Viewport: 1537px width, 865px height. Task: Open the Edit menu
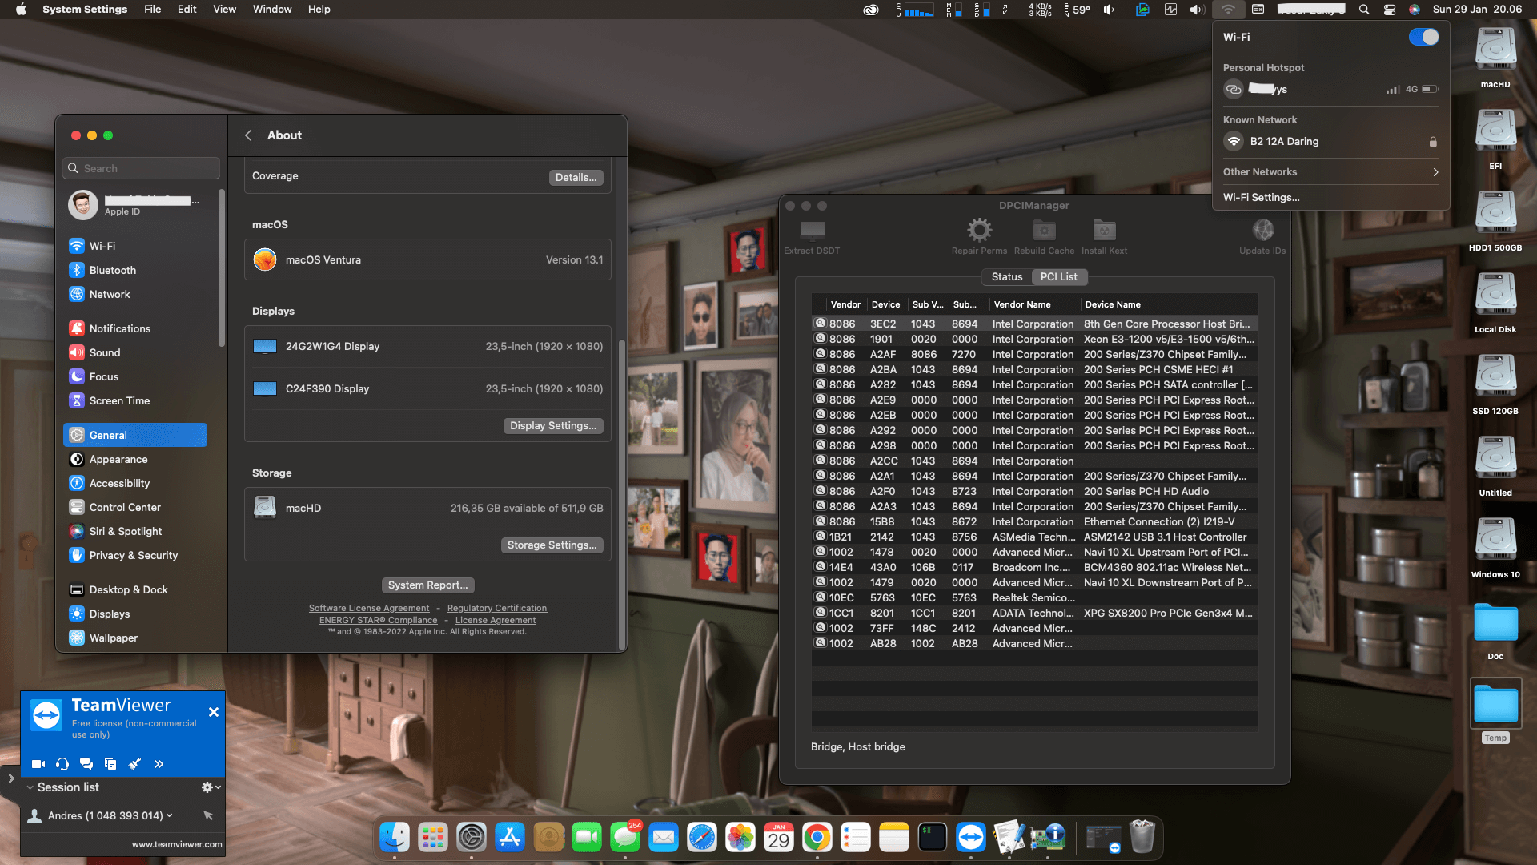(187, 10)
